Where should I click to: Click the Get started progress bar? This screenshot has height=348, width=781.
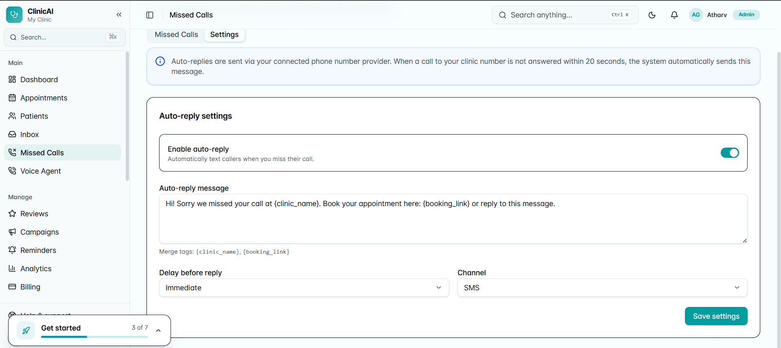coord(94,337)
